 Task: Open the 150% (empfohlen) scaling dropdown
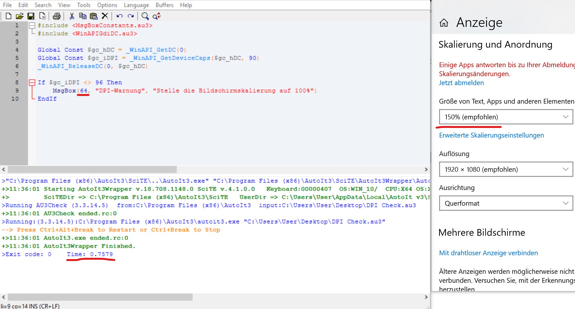coord(506,117)
